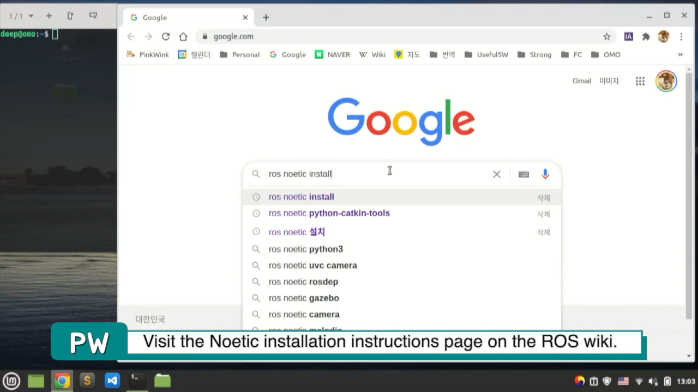Open the Linux Mint start menu
698x392 pixels.
pos(11,381)
